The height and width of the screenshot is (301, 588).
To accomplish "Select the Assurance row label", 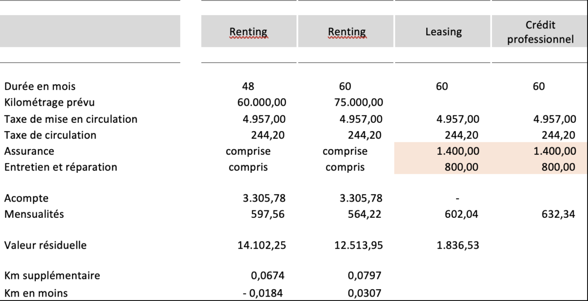I will (x=29, y=151).
